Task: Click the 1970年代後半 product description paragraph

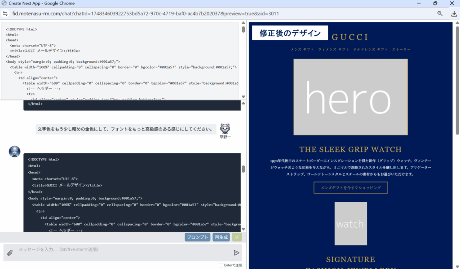Action: click(x=350, y=167)
